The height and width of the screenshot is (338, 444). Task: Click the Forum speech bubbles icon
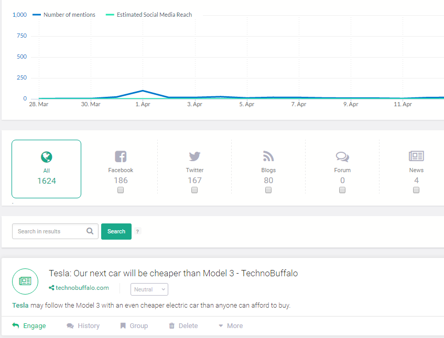tap(342, 156)
